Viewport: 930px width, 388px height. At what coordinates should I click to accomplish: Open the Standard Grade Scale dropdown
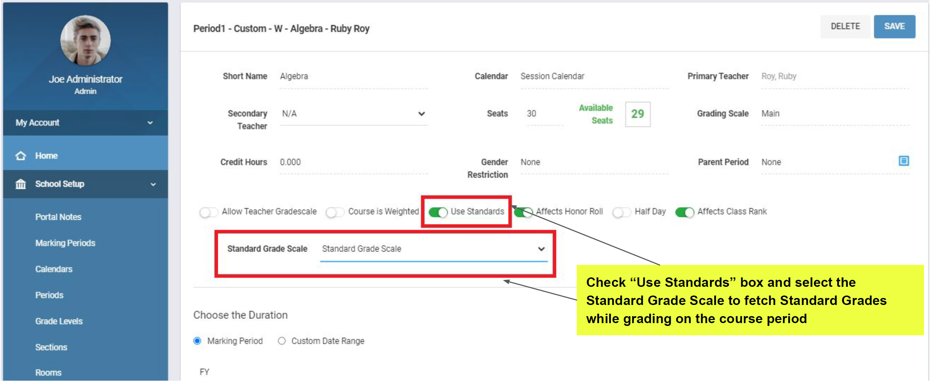coord(434,249)
